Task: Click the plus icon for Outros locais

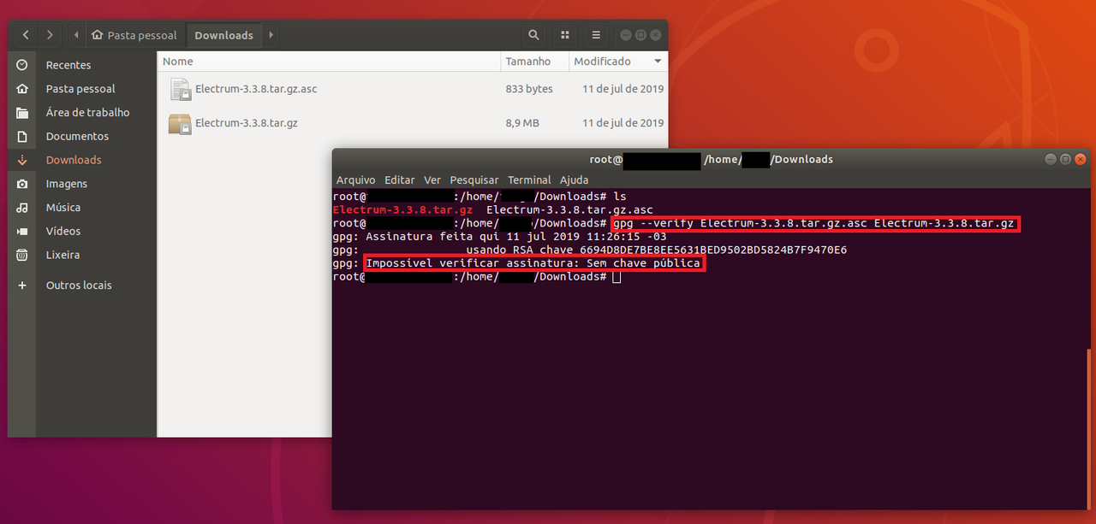Action: (x=22, y=286)
